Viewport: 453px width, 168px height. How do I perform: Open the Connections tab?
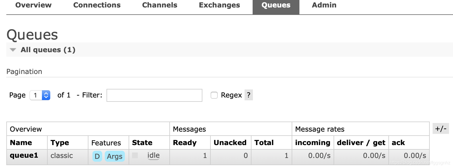[97, 5]
